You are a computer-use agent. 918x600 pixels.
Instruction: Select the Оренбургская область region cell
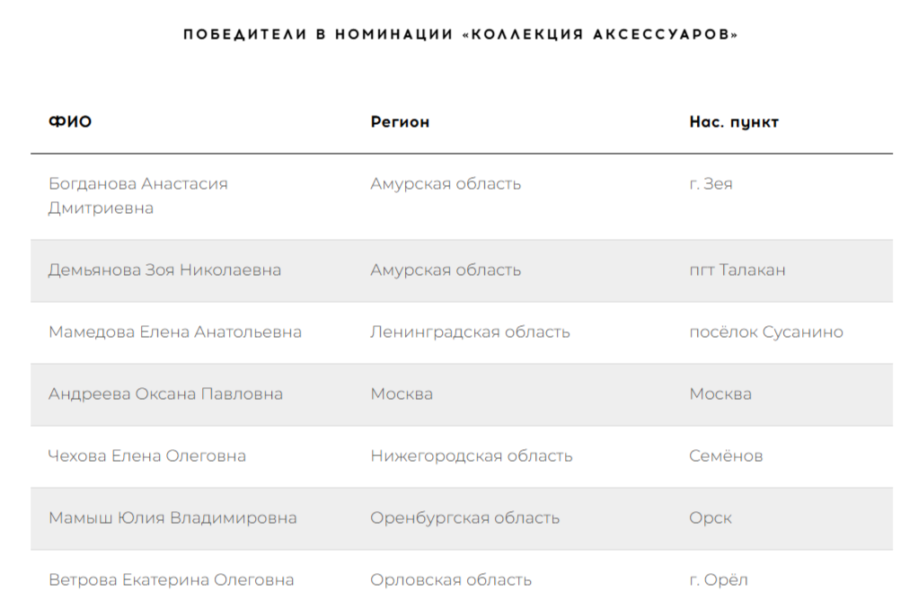465,518
